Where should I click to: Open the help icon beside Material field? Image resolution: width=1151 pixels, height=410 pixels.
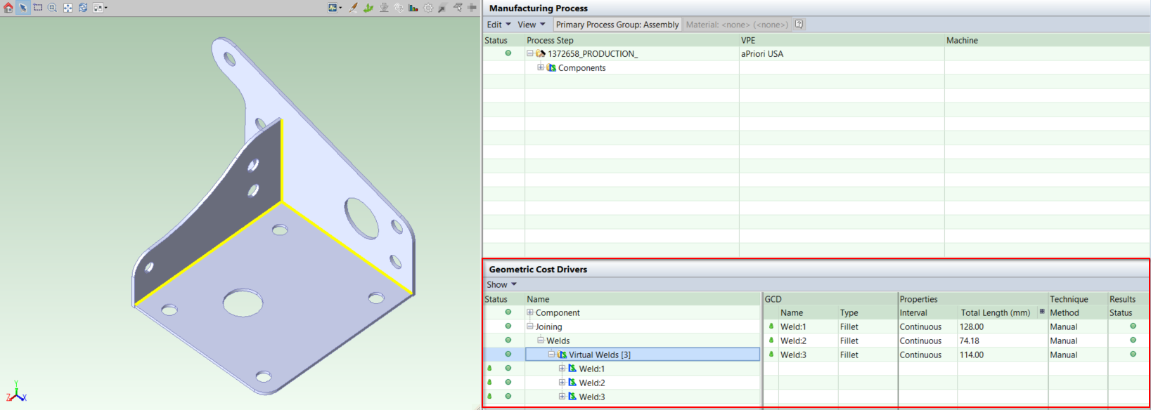coord(799,24)
